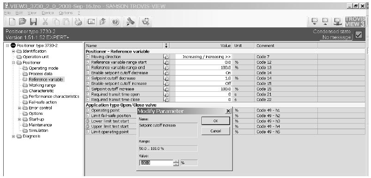Toggle the Condensed state checkmark box
The height and width of the screenshot is (178, 371).
click(359, 35)
